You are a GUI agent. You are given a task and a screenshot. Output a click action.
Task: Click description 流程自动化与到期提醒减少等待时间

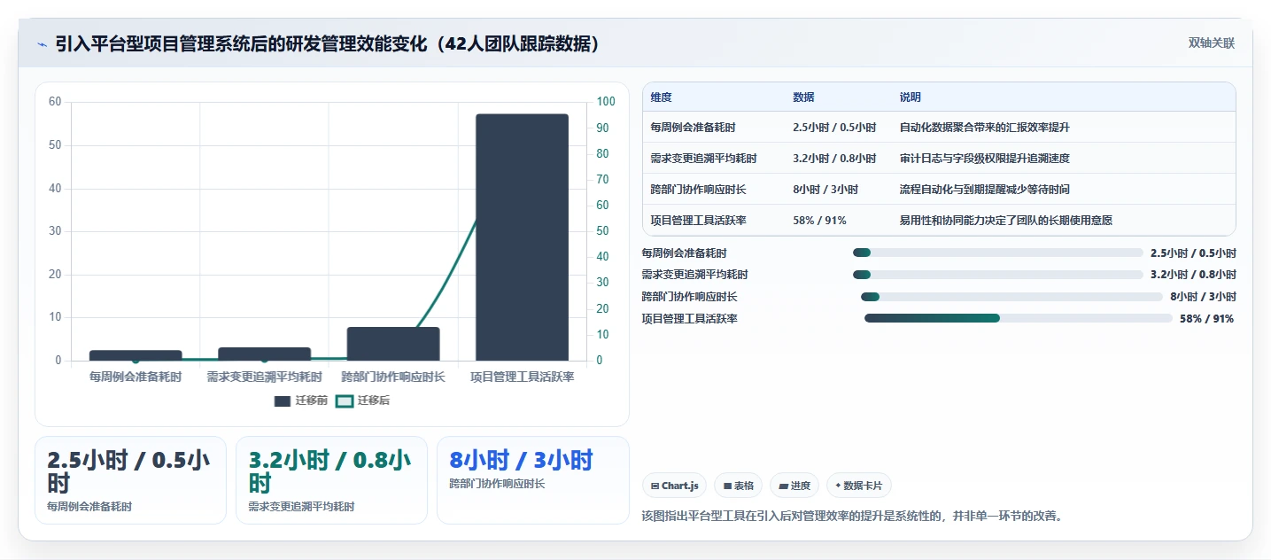pos(985,190)
